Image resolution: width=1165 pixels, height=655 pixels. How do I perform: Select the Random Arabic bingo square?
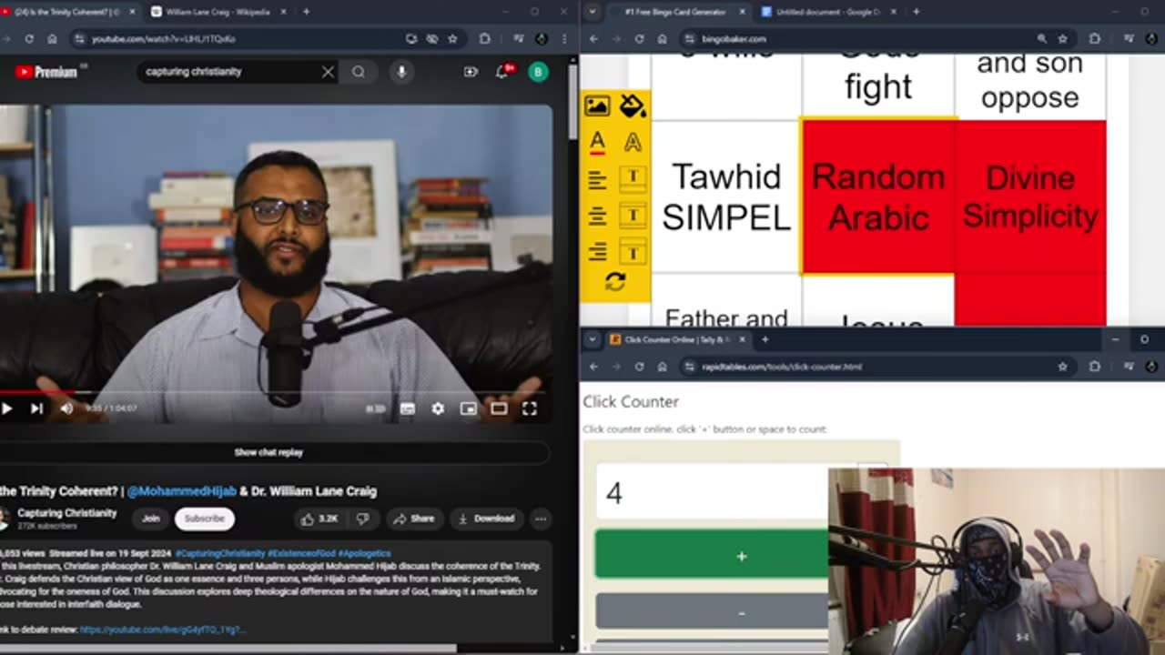click(x=878, y=196)
